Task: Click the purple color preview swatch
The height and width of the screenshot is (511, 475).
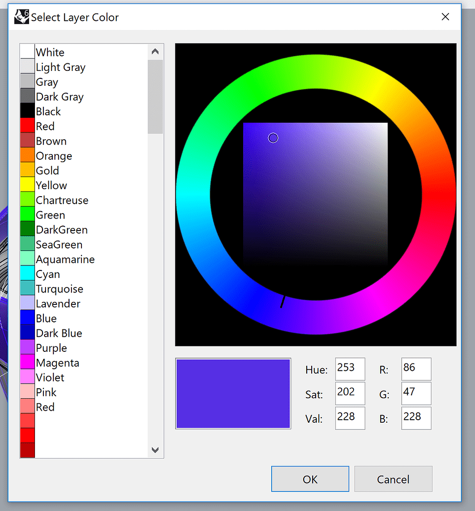Action: 233,393
